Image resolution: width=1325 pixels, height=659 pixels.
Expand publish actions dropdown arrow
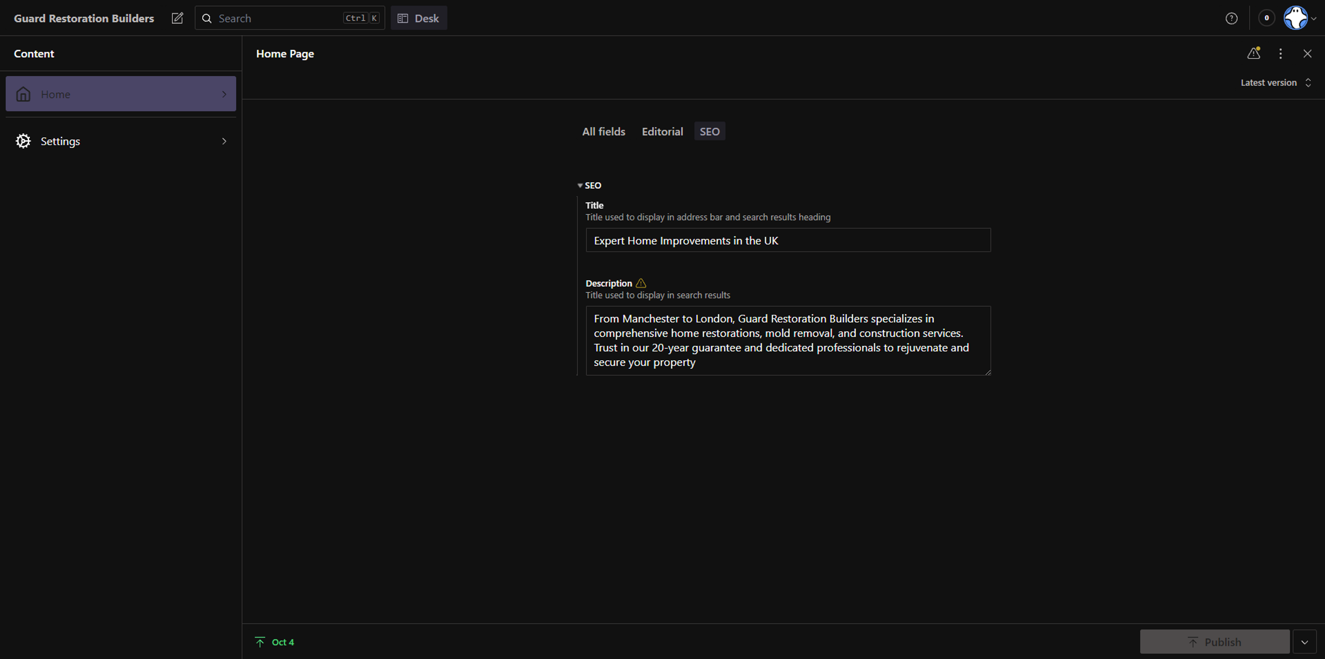pyautogui.click(x=1304, y=642)
